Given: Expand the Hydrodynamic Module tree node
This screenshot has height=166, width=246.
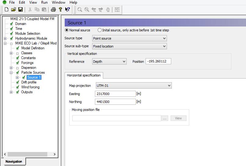Looking at the screenshot, I should click(x=5, y=38).
